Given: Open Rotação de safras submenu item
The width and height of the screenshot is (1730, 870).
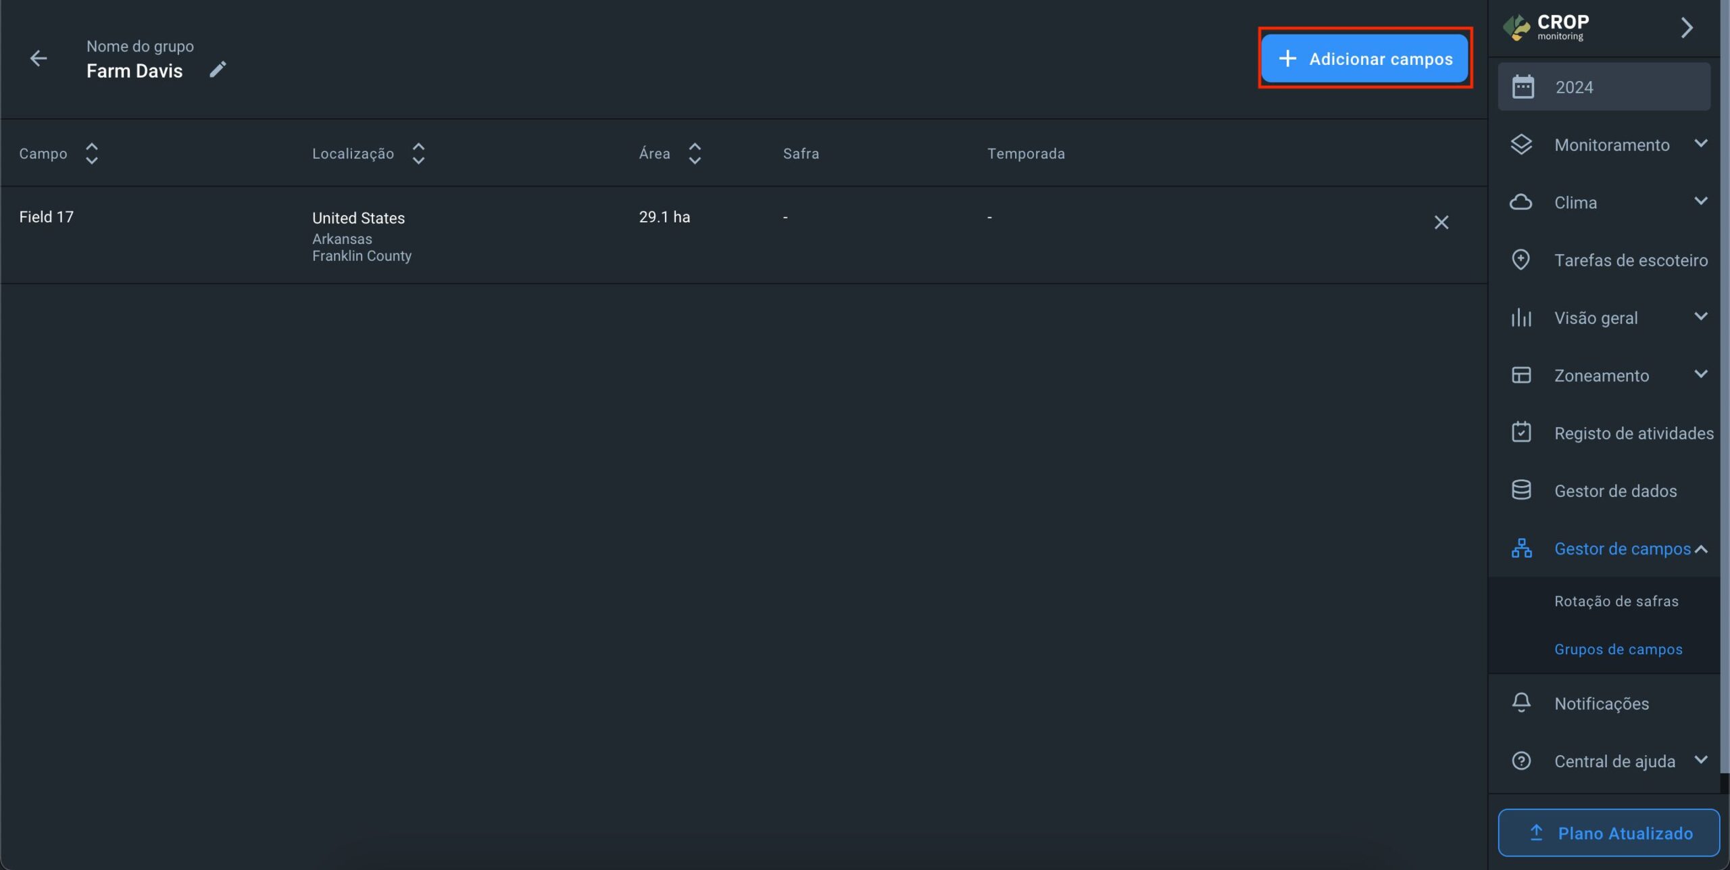Looking at the screenshot, I should [1616, 601].
